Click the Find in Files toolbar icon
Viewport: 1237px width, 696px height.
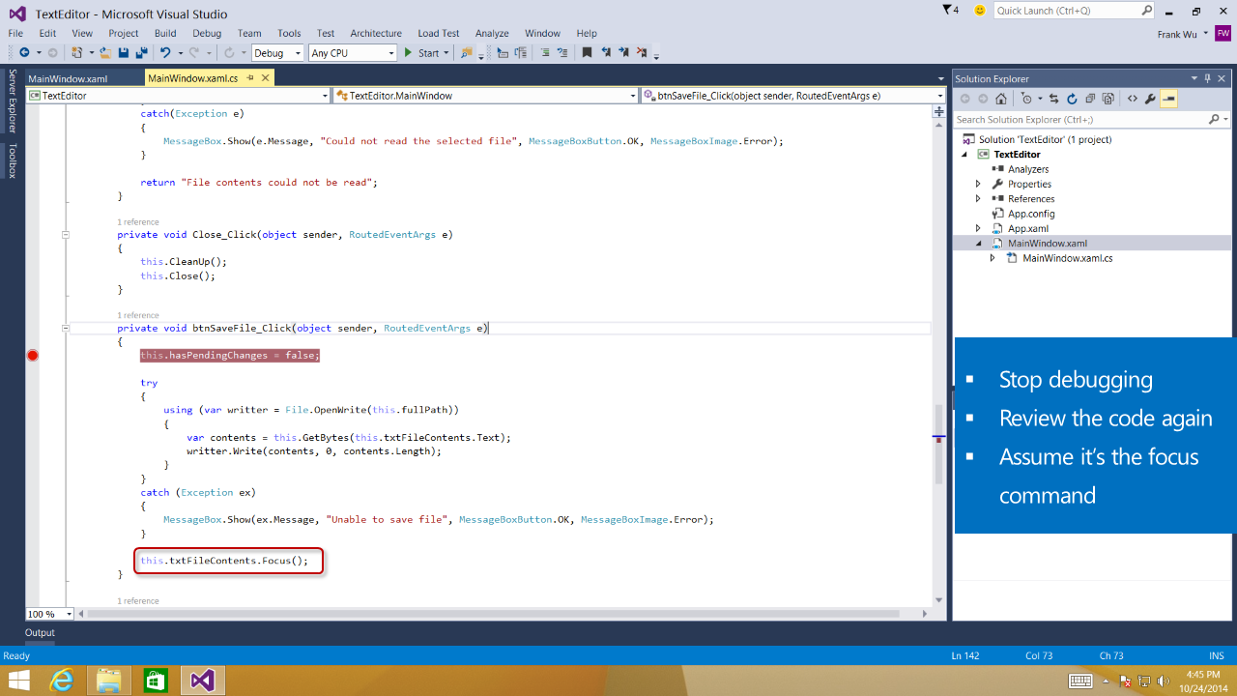click(468, 53)
